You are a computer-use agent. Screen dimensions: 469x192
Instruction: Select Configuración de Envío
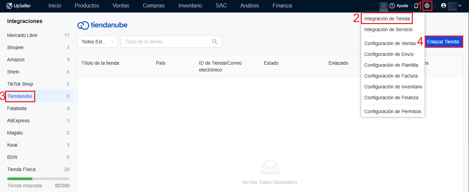click(389, 54)
